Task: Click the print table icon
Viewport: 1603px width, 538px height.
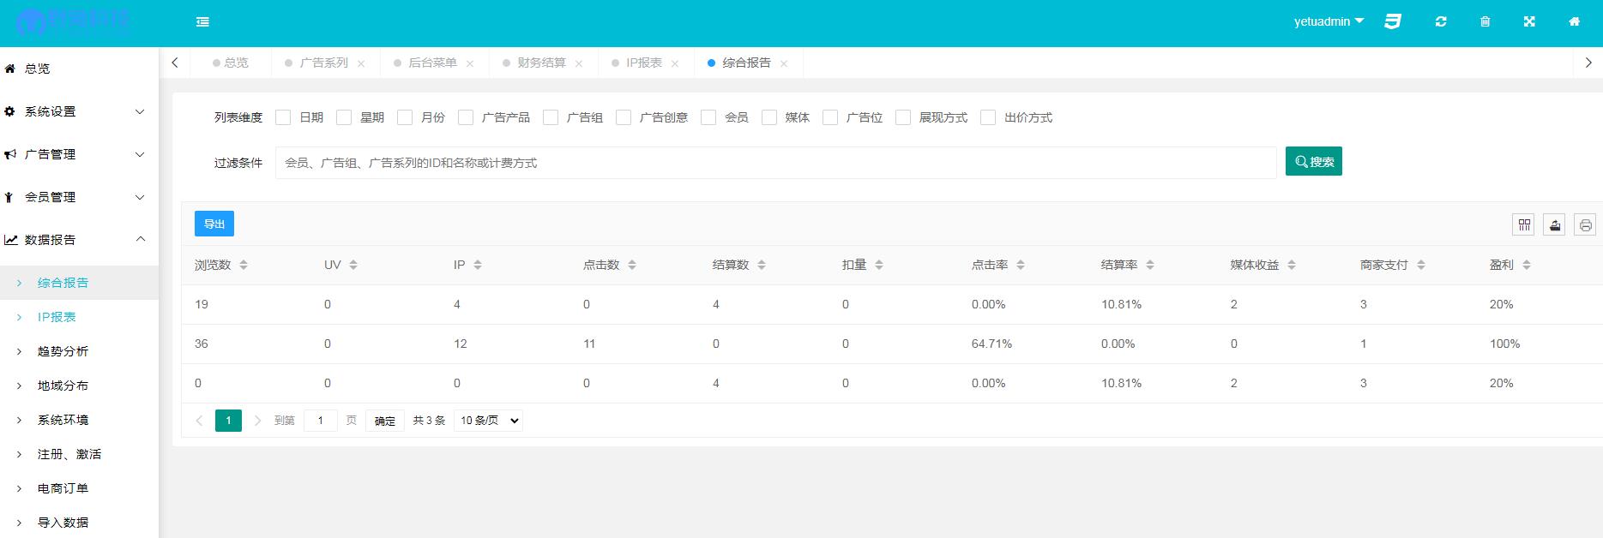Action: 1585,224
